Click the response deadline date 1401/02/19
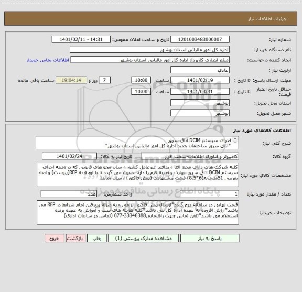Screen dimensions: 302x292 (x=200, y=80)
